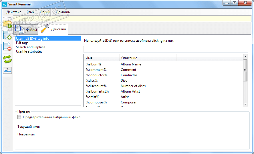Select the %album% tag row
The width and height of the screenshot is (254, 154).
pyautogui.click(x=163, y=64)
